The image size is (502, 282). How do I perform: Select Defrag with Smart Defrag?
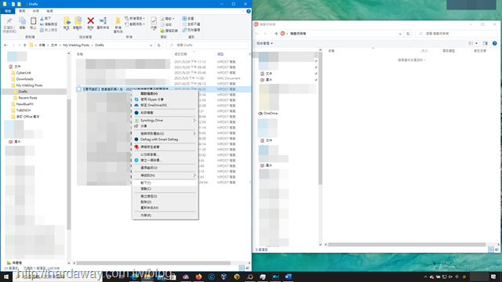click(x=165, y=139)
